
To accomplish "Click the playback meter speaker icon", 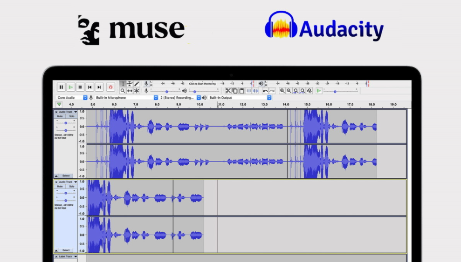I will [x=261, y=84].
